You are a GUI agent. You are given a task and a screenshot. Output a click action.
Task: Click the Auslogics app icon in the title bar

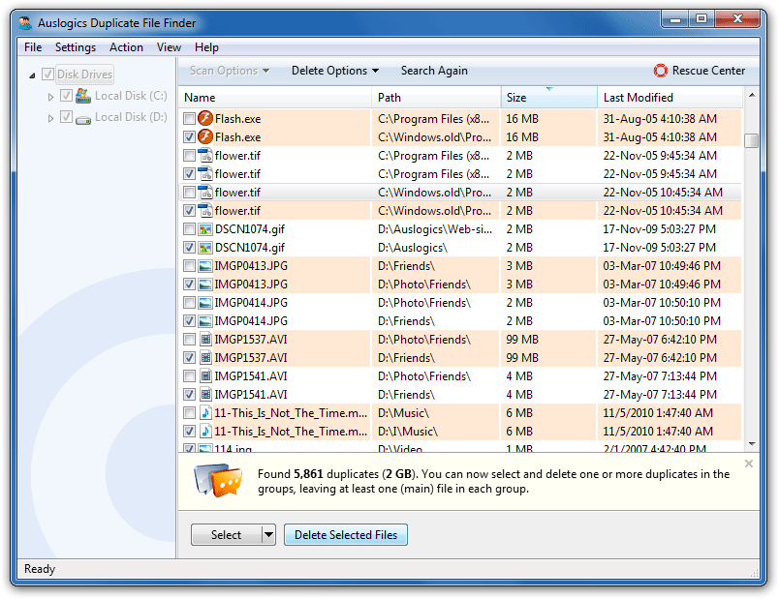point(25,23)
